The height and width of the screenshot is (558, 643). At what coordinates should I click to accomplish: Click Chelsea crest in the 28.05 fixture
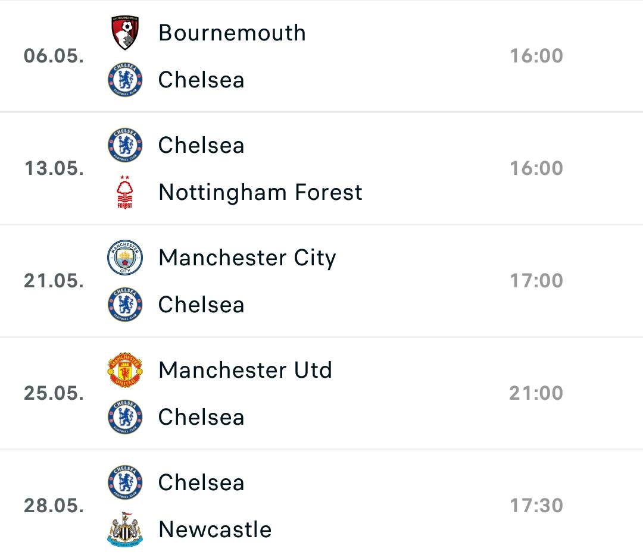click(125, 482)
